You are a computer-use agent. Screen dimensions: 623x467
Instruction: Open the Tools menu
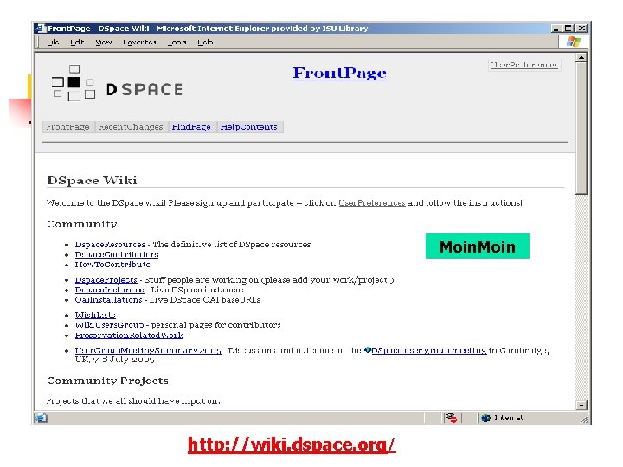[x=177, y=42]
